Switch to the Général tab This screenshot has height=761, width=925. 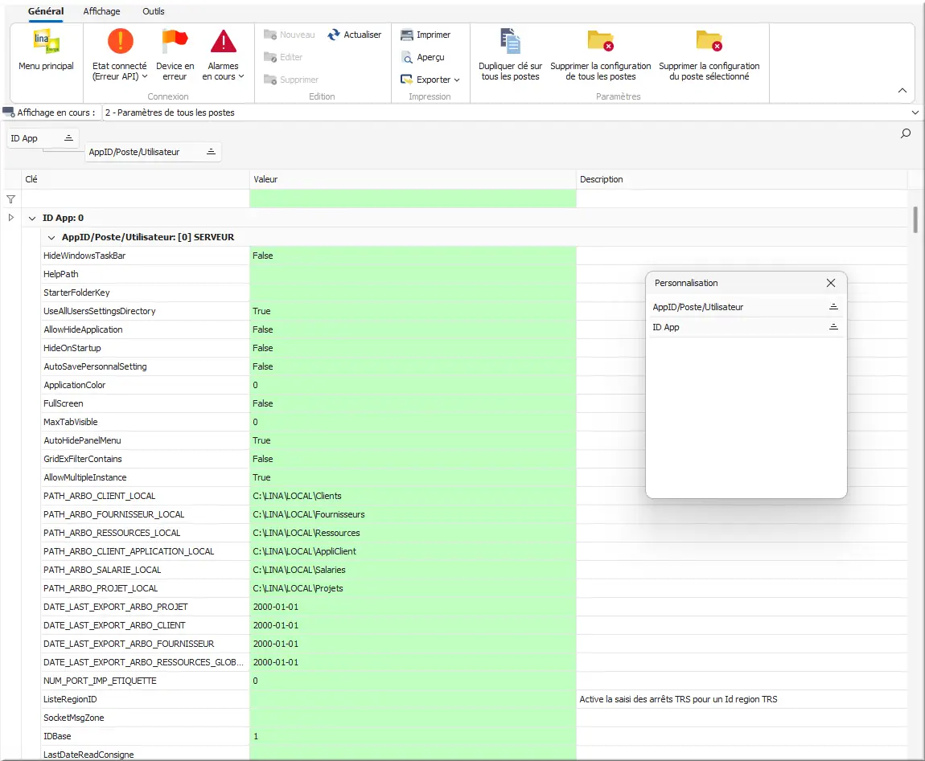46,11
